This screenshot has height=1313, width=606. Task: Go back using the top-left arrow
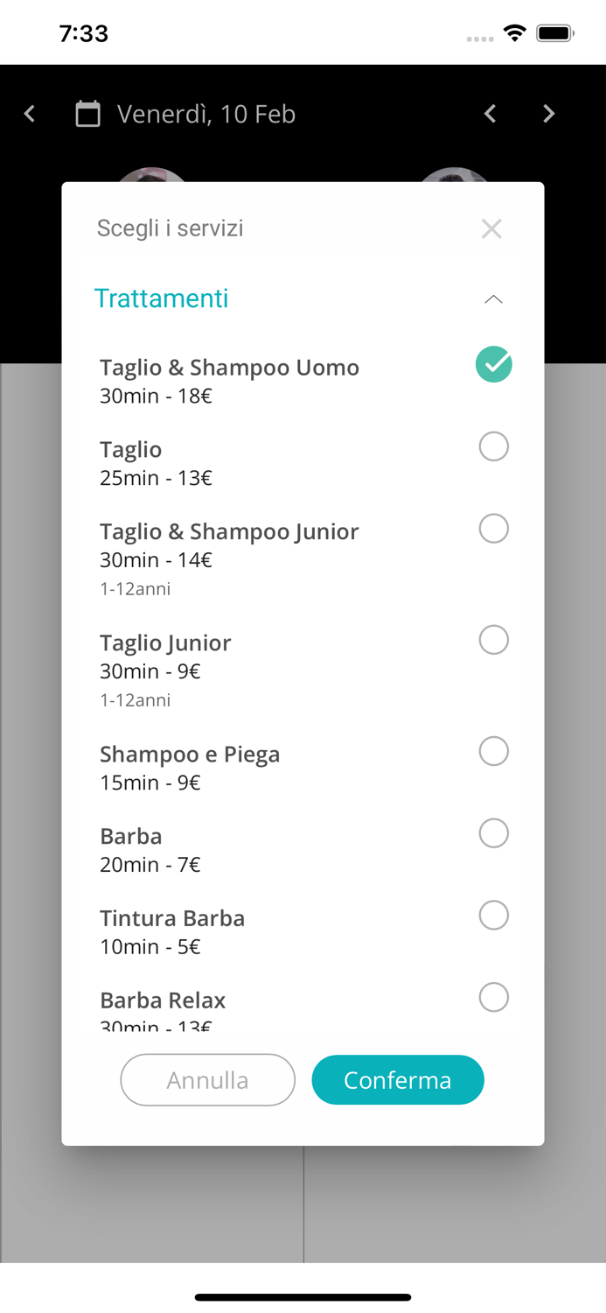tap(30, 114)
